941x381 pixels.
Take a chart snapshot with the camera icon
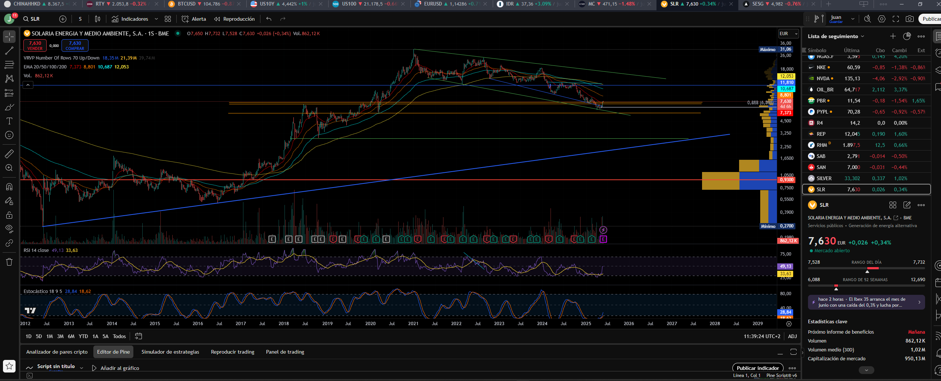(x=910, y=19)
